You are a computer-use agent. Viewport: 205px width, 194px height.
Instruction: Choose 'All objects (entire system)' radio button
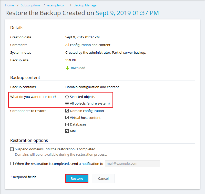pos(67,104)
